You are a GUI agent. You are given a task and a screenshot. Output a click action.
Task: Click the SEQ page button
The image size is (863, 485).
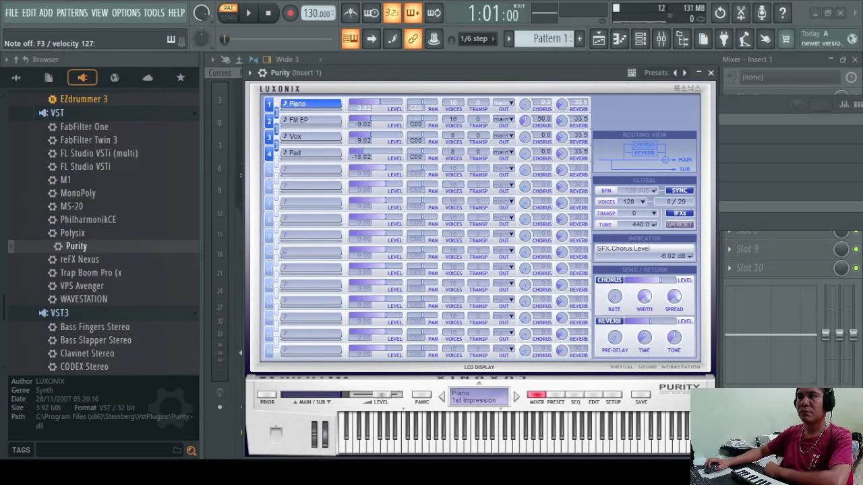click(575, 395)
